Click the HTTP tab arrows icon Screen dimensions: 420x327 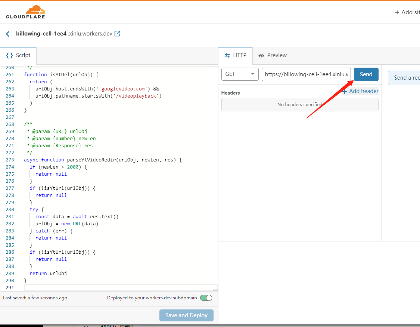(x=227, y=55)
